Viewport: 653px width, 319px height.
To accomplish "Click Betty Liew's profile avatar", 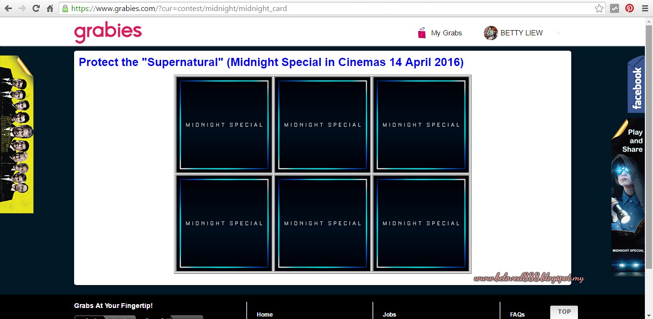I will coord(490,33).
